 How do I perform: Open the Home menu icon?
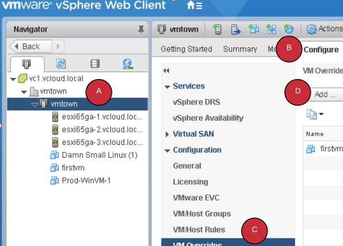coord(194,5)
